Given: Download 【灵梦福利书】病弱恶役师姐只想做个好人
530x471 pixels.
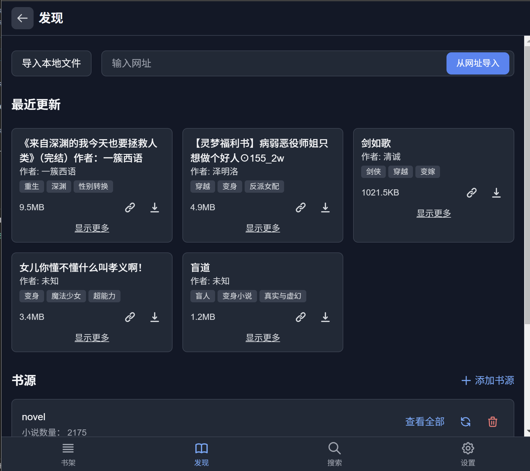Looking at the screenshot, I should click(x=325, y=207).
